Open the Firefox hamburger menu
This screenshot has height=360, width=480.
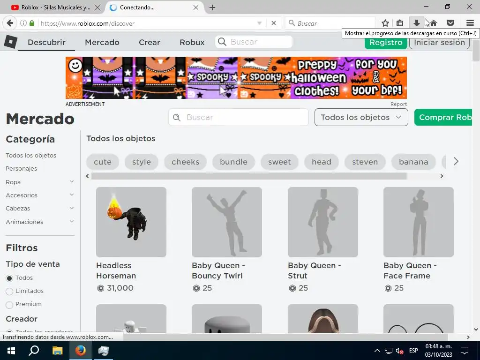470,23
